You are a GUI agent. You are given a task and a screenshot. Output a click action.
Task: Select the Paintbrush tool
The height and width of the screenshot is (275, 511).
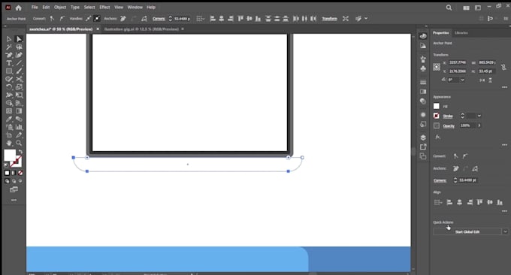coord(19,71)
